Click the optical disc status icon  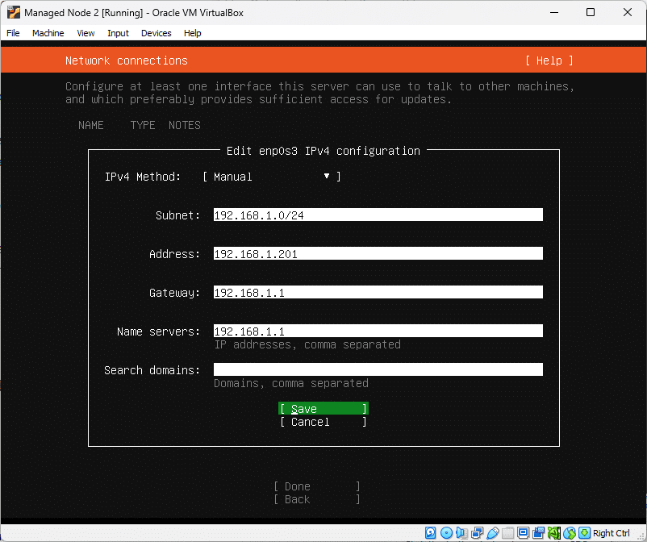[446, 533]
